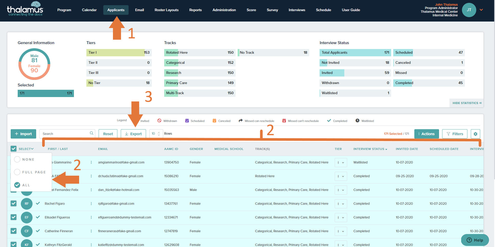495x247 pixels.
Task: Click the Invited interview status bar
Action: [355, 73]
